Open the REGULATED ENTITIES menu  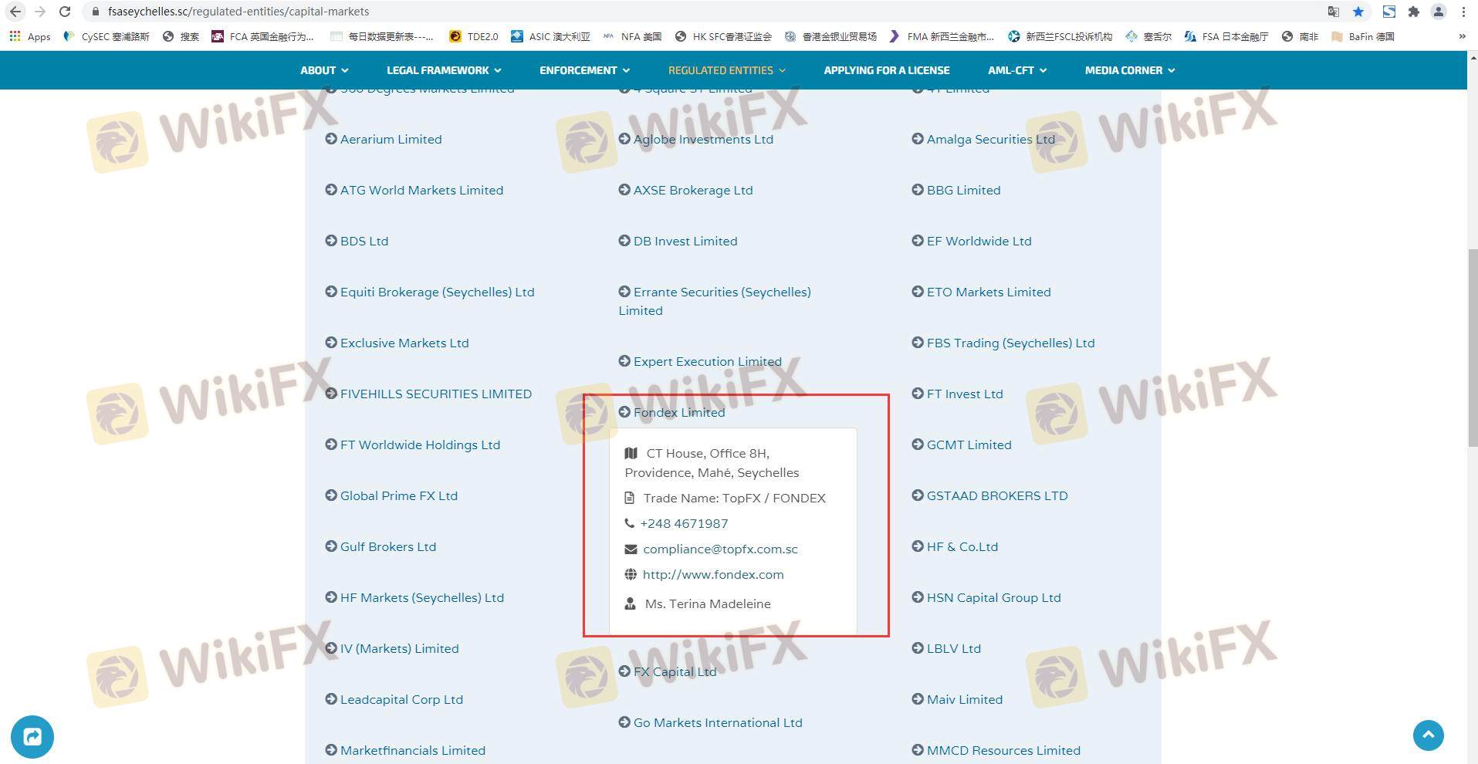[x=726, y=70]
